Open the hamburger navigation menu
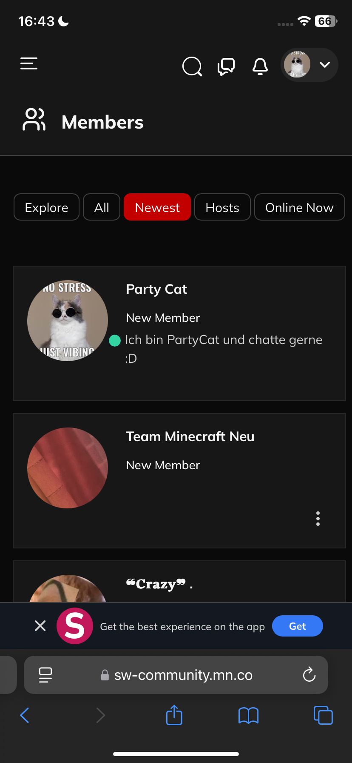The image size is (352, 763). (x=29, y=64)
